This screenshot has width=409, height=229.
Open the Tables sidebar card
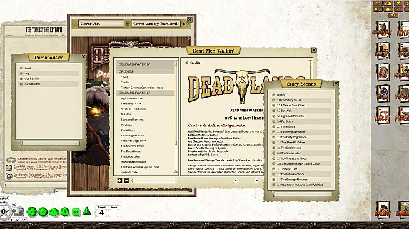click(x=382, y=115)
